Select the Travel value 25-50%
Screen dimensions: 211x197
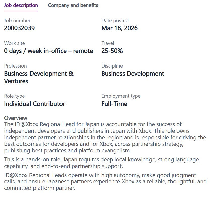coord(111,51)
